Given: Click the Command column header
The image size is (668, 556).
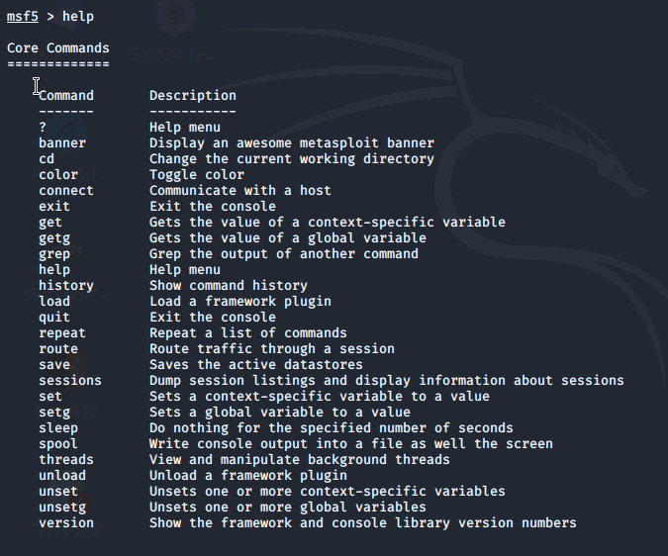Looking at the screenshot, I should pyautogui.click(x=66, y=95).
